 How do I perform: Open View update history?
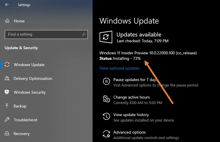(131, 115)
